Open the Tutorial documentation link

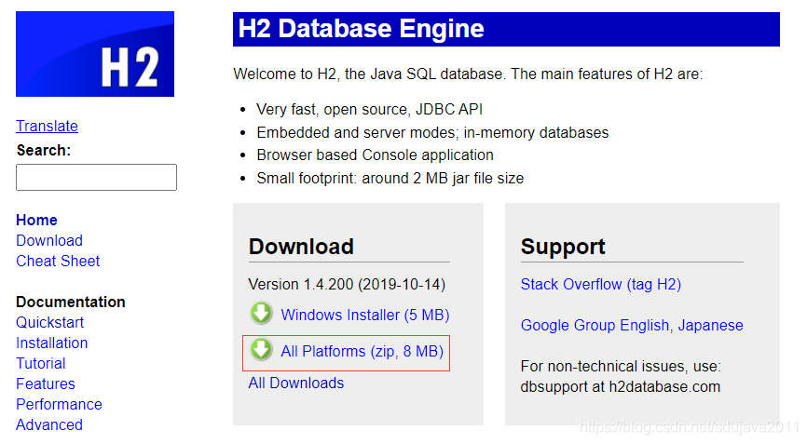coord(41,363)
